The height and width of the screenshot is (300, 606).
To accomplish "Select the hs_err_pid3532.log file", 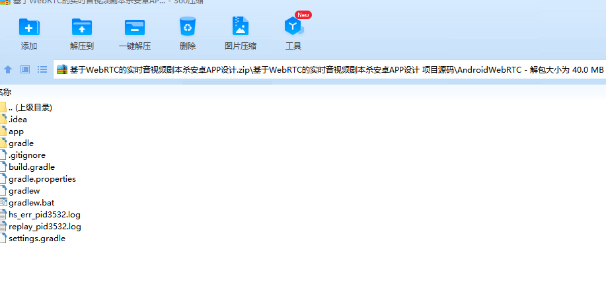I will (40, 215).
